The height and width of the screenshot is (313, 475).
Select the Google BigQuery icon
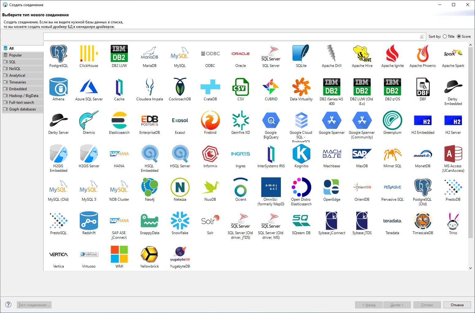(x=271, y=121)
